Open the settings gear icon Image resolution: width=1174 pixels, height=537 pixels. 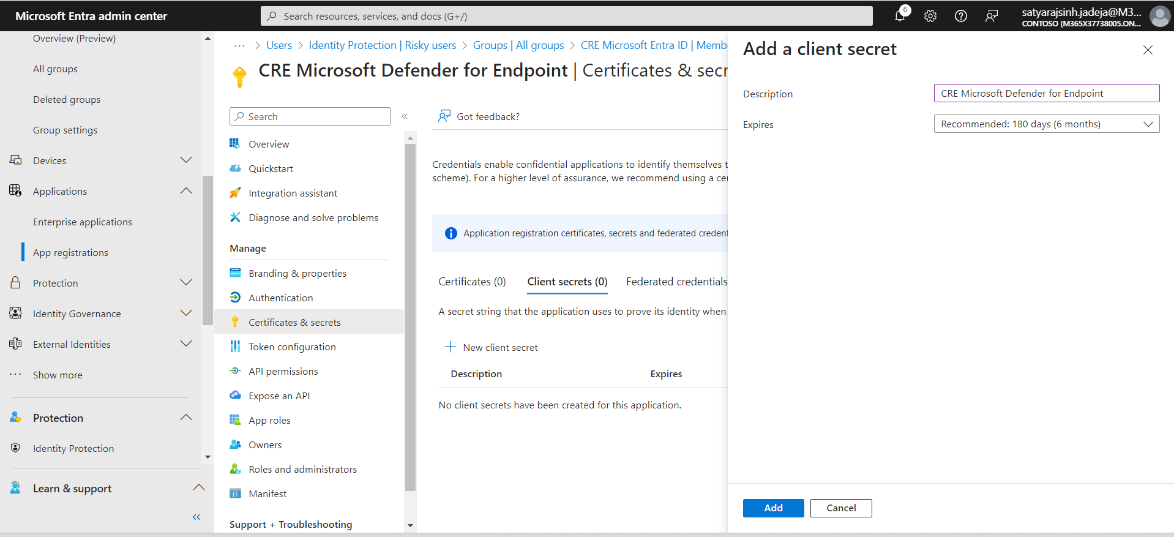tap(930, 16)
